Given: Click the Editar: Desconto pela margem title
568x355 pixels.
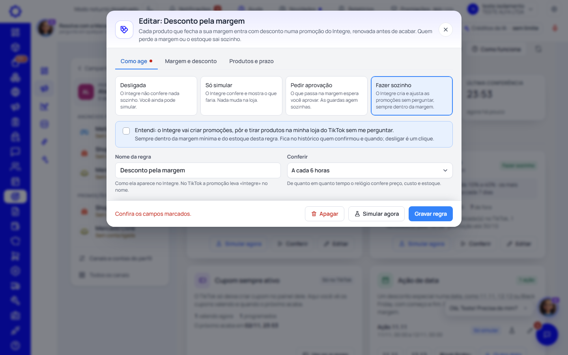Looking at the screenshot, I should 192,21.
